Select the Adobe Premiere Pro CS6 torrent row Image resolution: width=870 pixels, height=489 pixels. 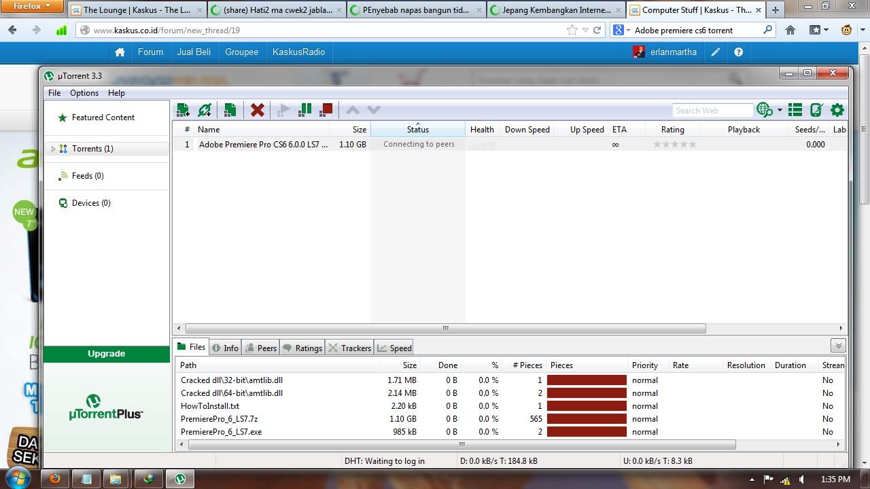click(510, 145)
